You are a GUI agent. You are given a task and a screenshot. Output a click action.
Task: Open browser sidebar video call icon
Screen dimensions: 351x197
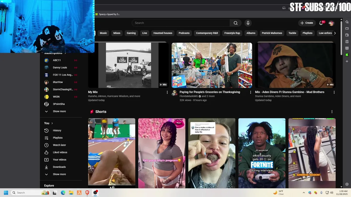click(347, 28)
